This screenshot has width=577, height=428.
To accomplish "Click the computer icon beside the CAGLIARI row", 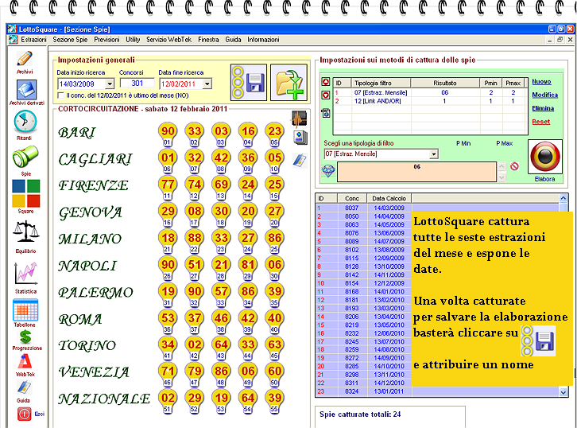I will [x=300, y=138].
